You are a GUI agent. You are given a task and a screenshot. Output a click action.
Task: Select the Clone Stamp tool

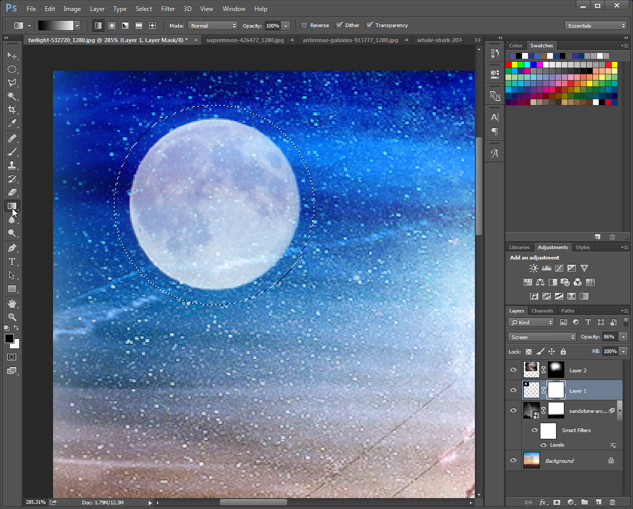tap(11, 165)
